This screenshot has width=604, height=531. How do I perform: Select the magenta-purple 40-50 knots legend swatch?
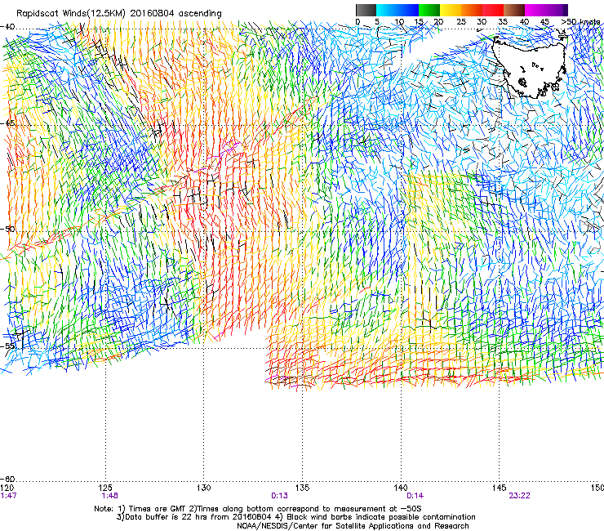546,10
